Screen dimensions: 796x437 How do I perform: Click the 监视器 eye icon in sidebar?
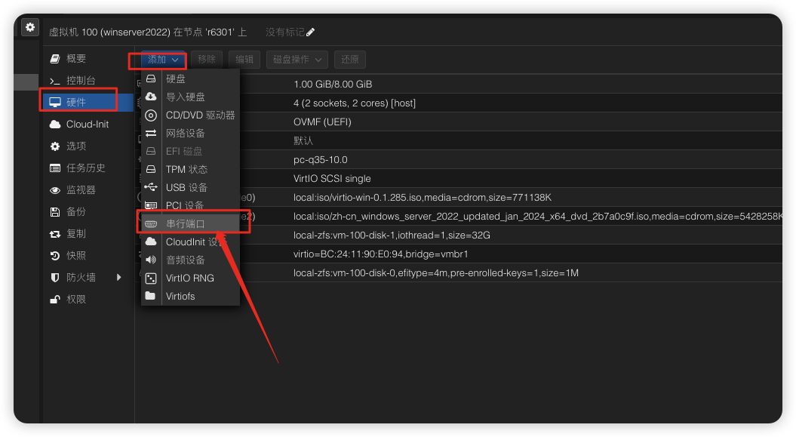[x=55, y=190]
